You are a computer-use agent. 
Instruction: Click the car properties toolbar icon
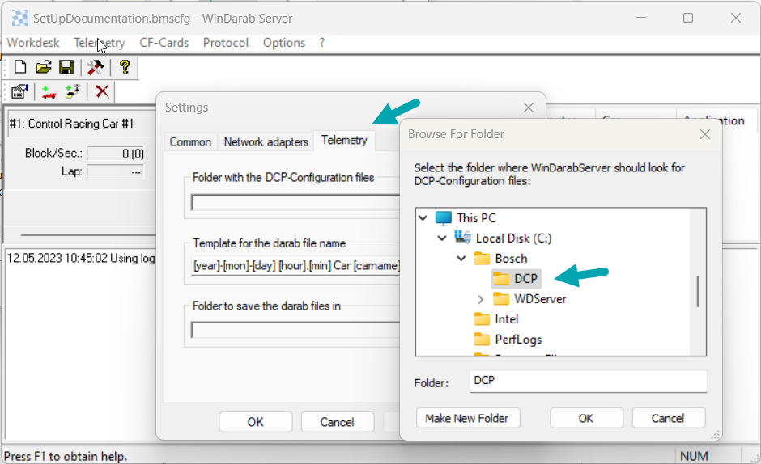point(19,91)
